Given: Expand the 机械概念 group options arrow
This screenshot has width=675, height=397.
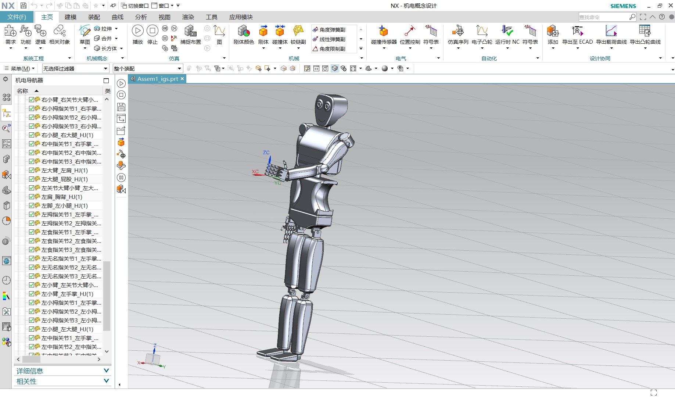Looking at the screenshot, I should [x=122, y=58].
